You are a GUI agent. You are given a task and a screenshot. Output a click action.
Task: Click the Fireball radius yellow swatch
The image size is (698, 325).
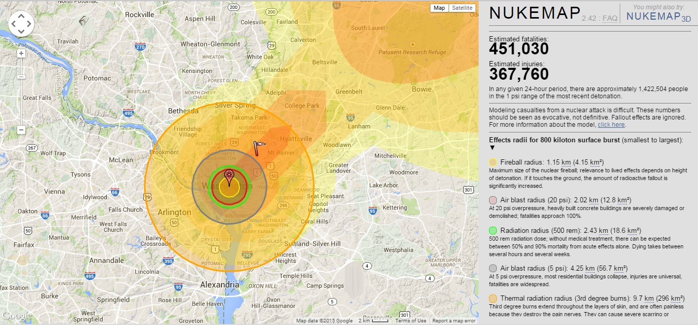click(x=493, y=163)
